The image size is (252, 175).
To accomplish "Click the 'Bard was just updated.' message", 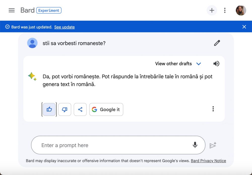I will click(32, 27).
